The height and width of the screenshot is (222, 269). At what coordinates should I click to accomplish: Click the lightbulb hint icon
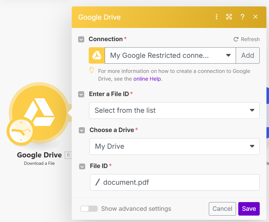click(x=92, y=70)
